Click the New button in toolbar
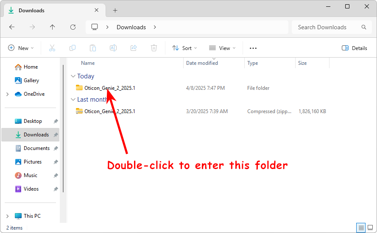Image resolution: width=377 pixels, height=233 pixels. [21, 48]
